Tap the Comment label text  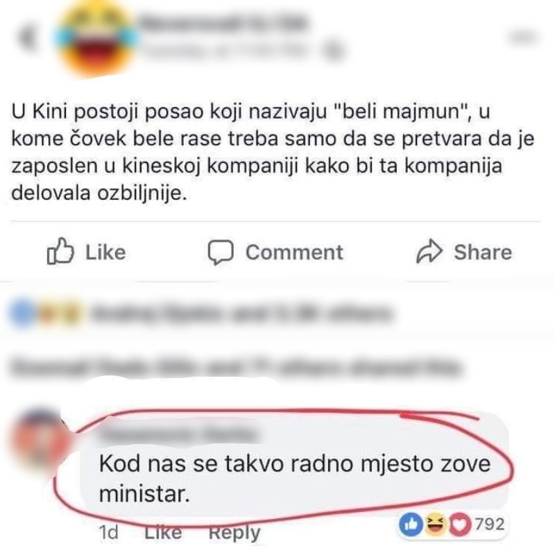[294, 253]
